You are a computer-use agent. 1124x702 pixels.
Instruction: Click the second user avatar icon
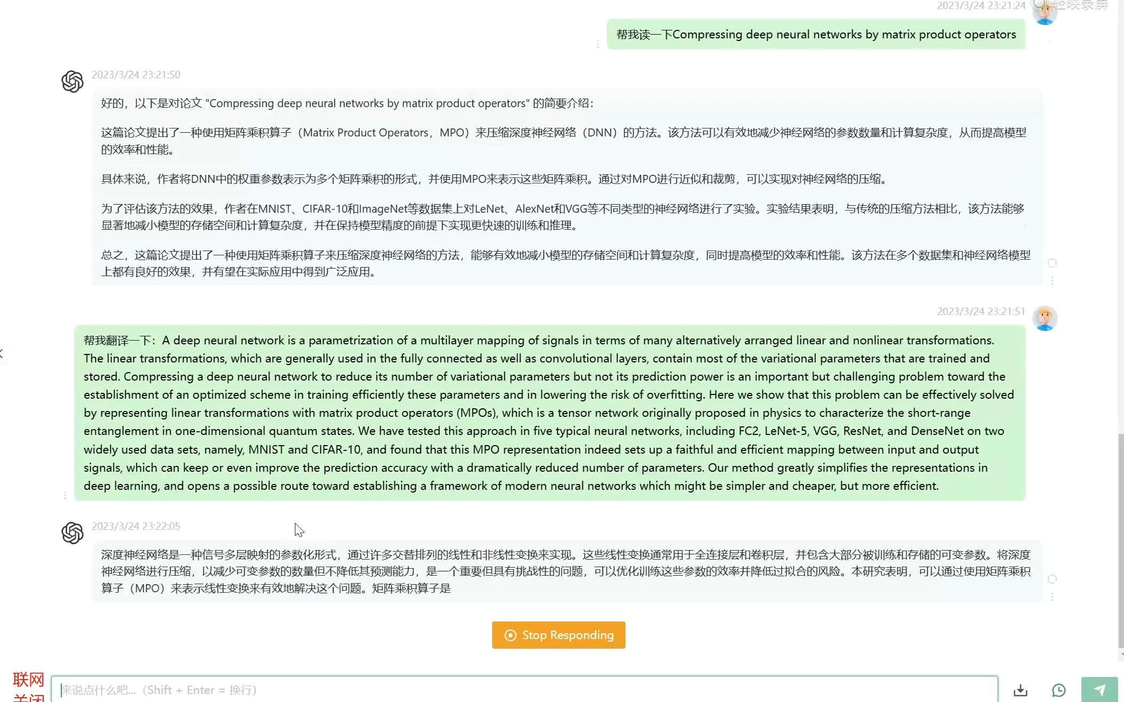pos(1046,319)
